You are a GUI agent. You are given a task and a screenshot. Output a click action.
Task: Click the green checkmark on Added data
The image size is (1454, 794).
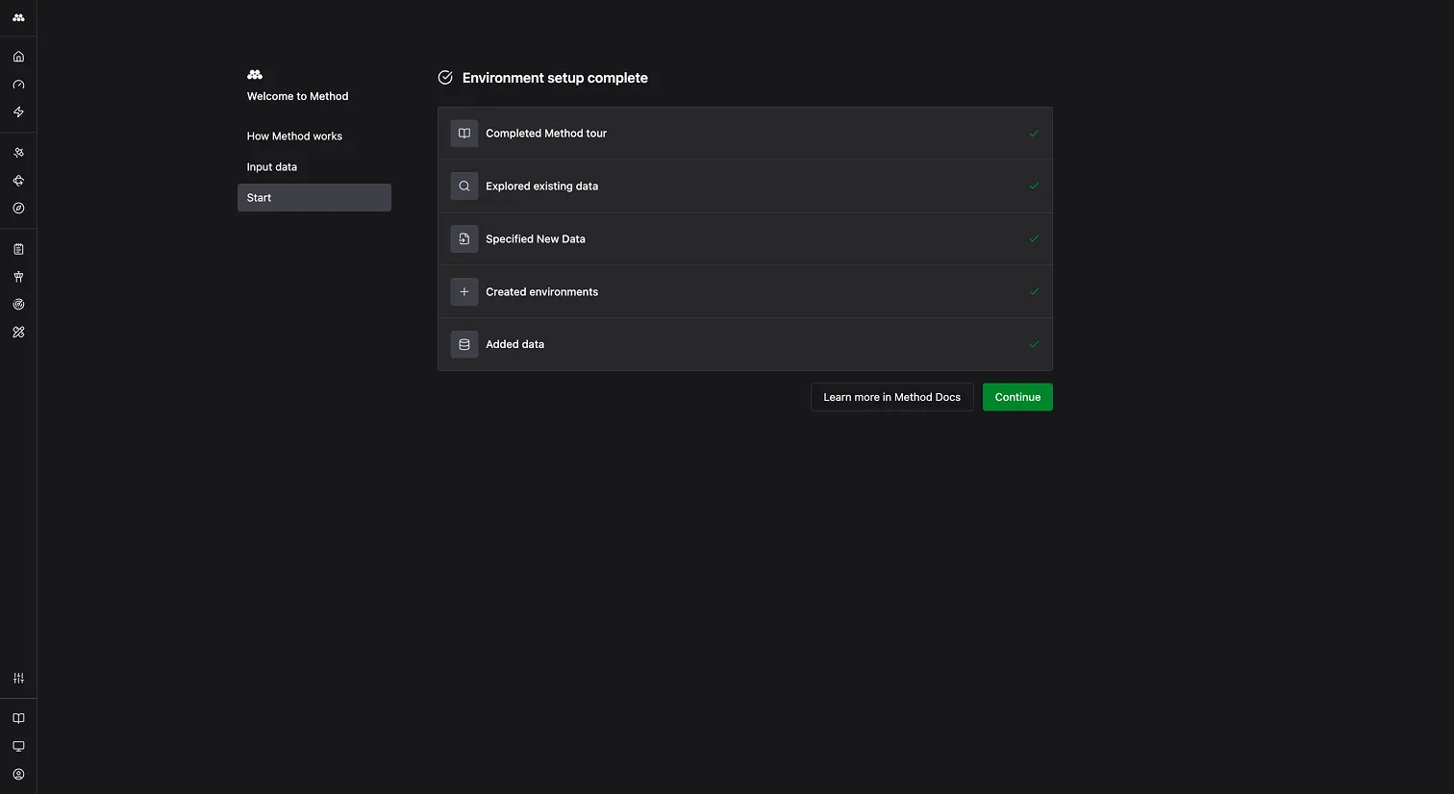(x=1034, y=344)
